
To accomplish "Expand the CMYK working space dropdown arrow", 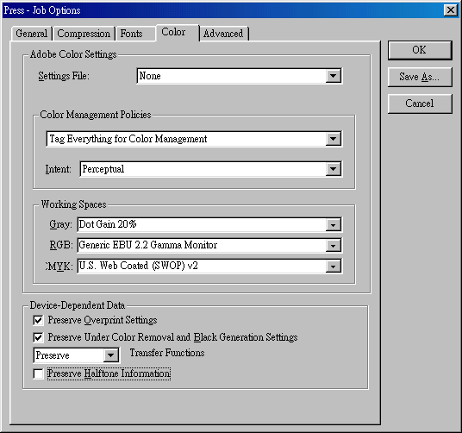I will 334,267.
